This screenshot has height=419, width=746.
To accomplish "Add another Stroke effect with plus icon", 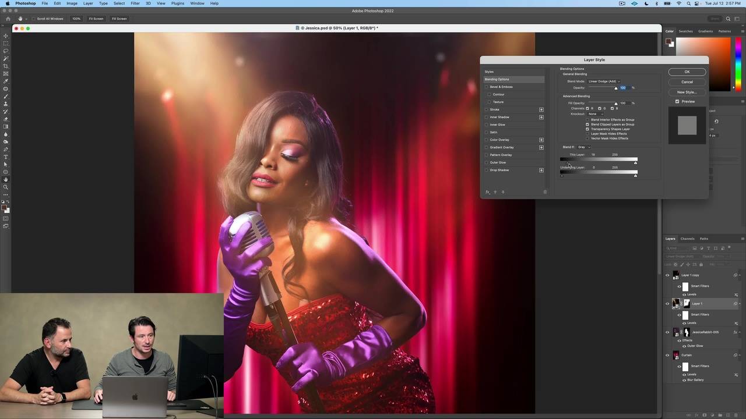I will (x=541, y=109).
